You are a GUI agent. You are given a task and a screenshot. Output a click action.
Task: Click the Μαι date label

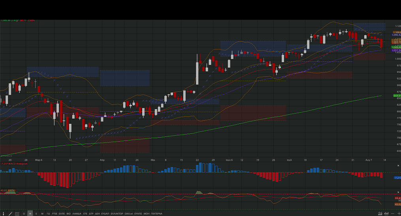152,160
